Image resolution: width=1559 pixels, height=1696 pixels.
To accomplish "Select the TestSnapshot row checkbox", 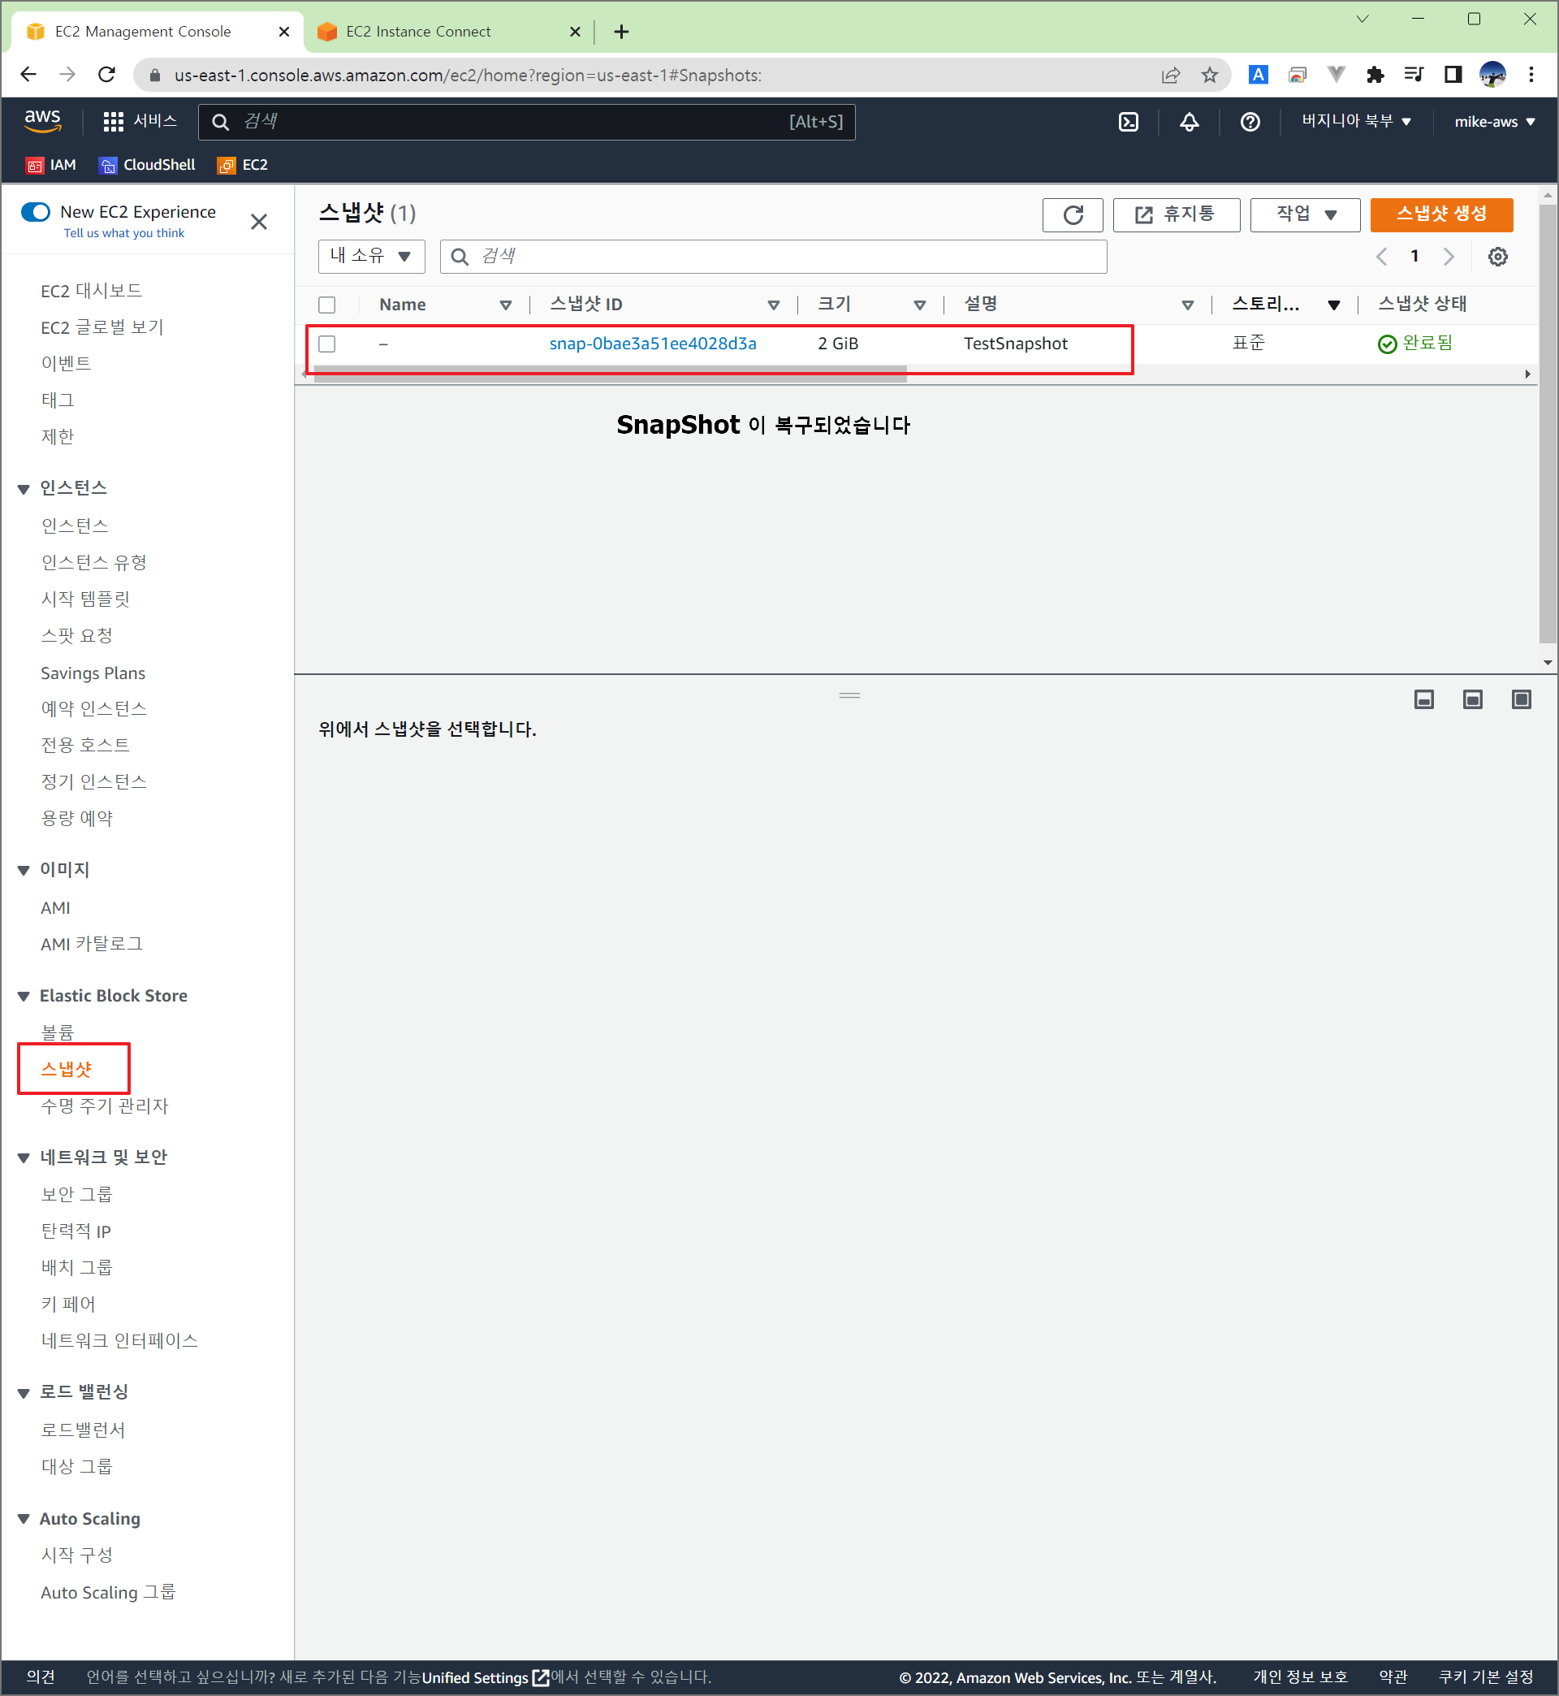I will (x=326, y=344).
